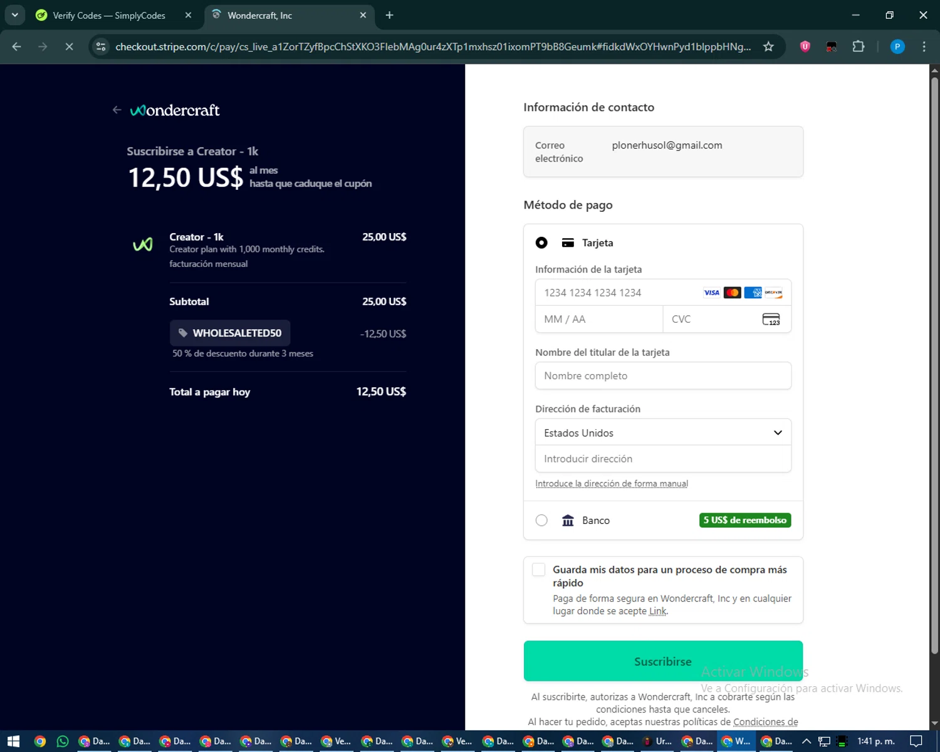Open the Link hyperlink under Guarda mis datos
Screen dimensions: 940x752
coord(657,611)
